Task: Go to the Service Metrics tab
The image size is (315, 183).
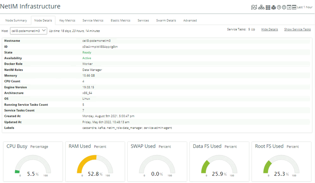Action: click(93, 20)
